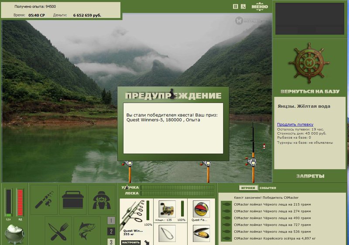This screenshot has width=349, height=245.
Task: Open the fish keepnet icon
Action: click(87, 231)
